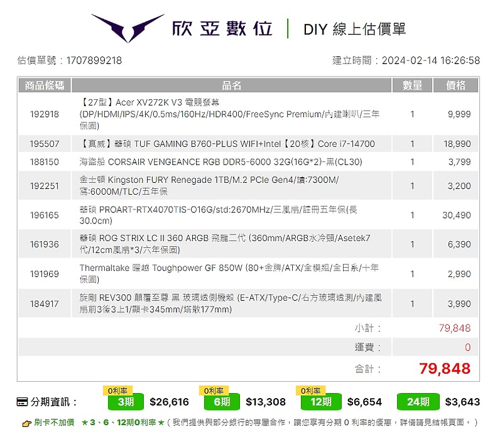Click the price 30,490
This screenshot has height=437, width=490.
457,215
